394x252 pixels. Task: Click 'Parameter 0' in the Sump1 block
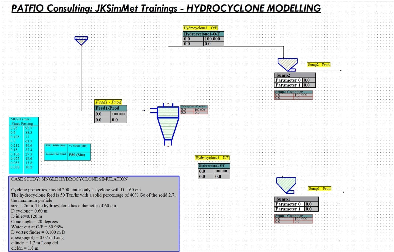tap(289, 204)
